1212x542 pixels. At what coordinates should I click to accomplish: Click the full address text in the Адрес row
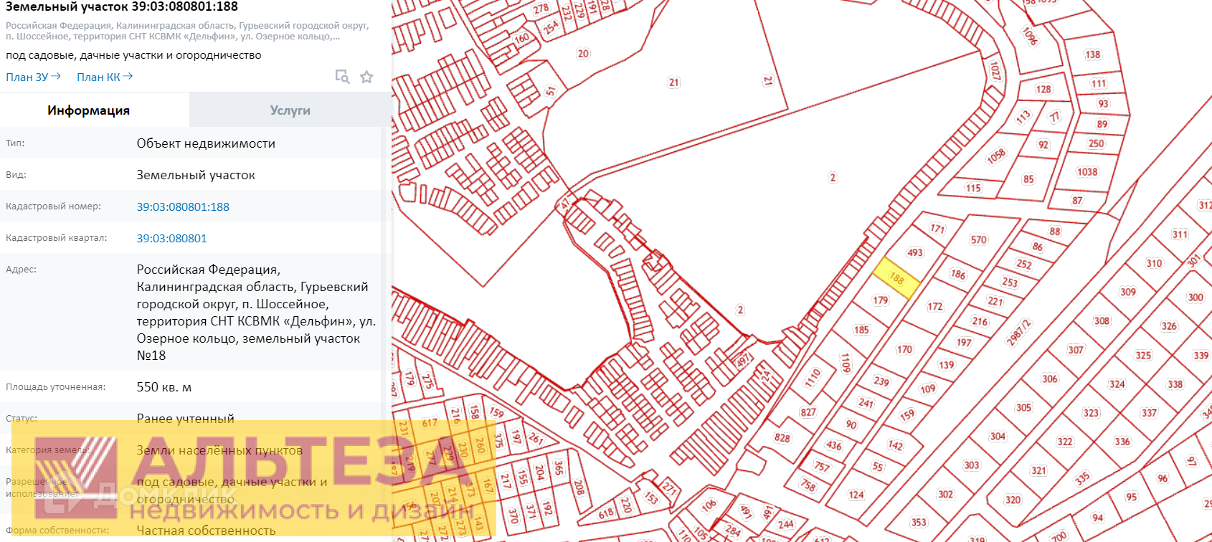coord(256,312)
